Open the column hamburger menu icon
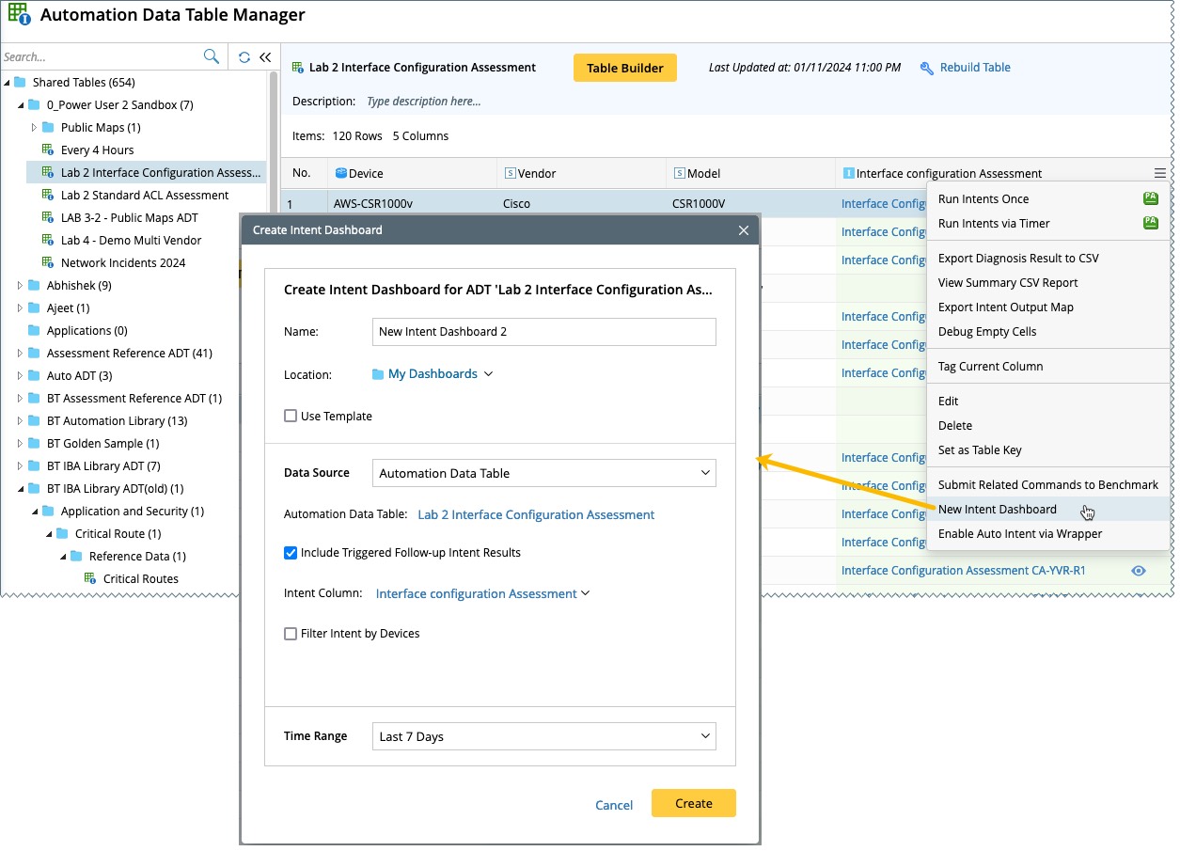Screen dimensions: 1180x851 pyautogui.click(x=1160, y=173)
